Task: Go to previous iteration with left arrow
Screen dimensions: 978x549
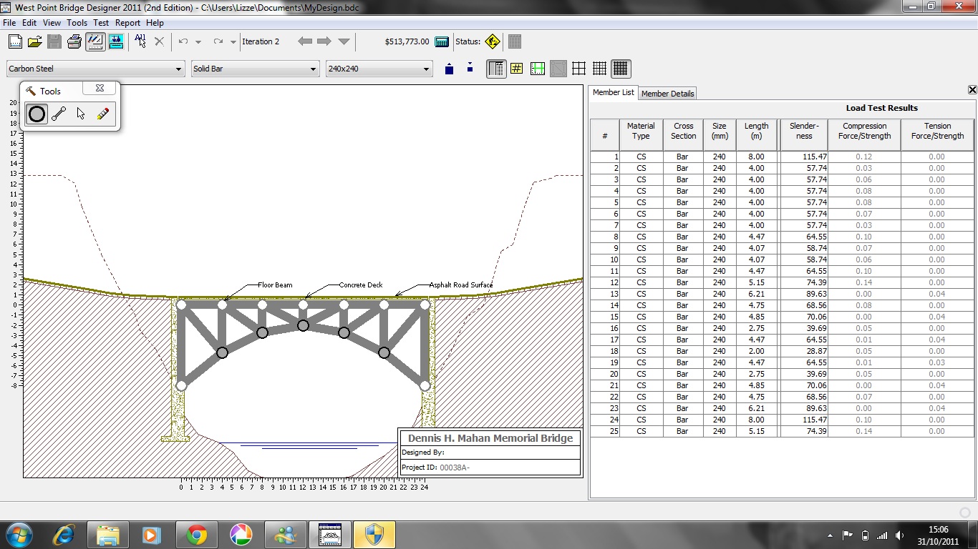Action: point(305,41)
